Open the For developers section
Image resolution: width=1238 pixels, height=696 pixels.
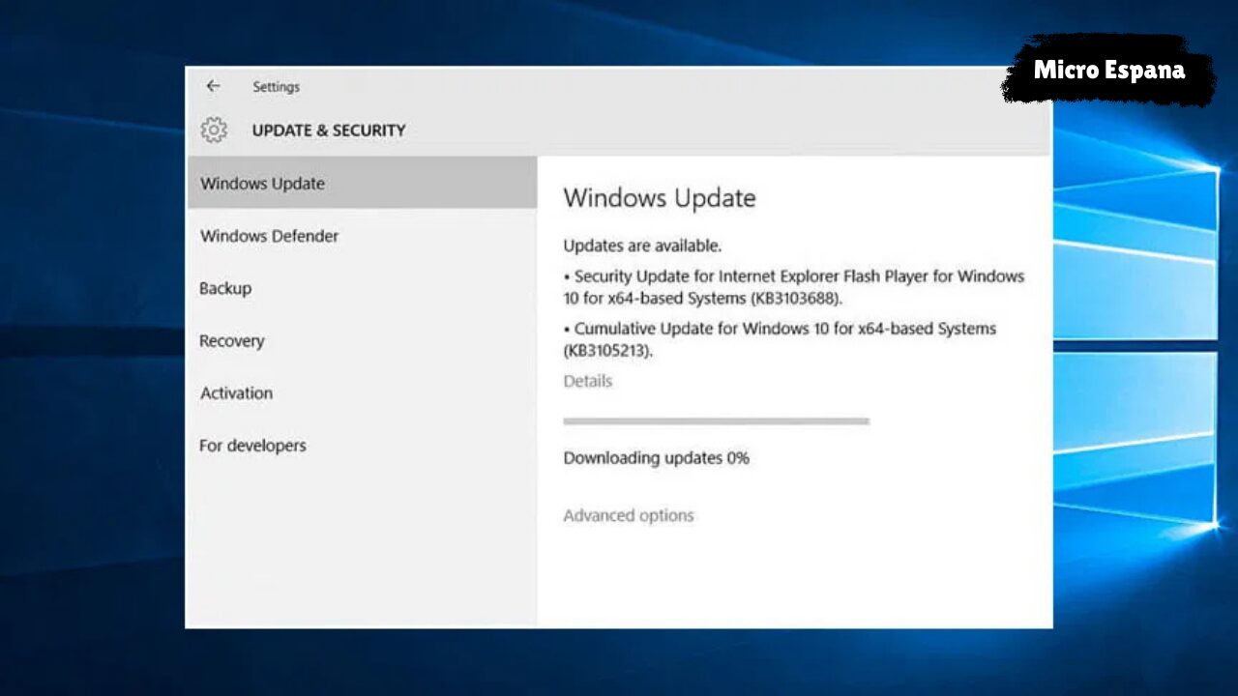coord(252,446)
